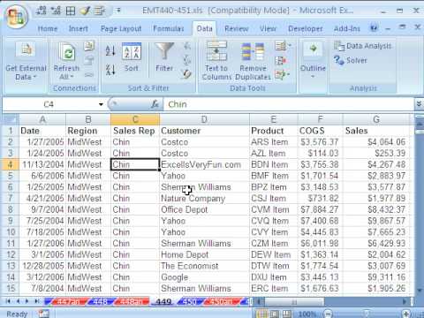Click the macro record icon in status bar
Screen dimensions: 424x318
pos(43,314)
